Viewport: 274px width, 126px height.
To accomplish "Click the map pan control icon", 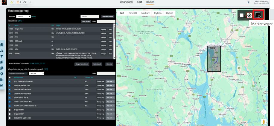I will tap(264, 112).
